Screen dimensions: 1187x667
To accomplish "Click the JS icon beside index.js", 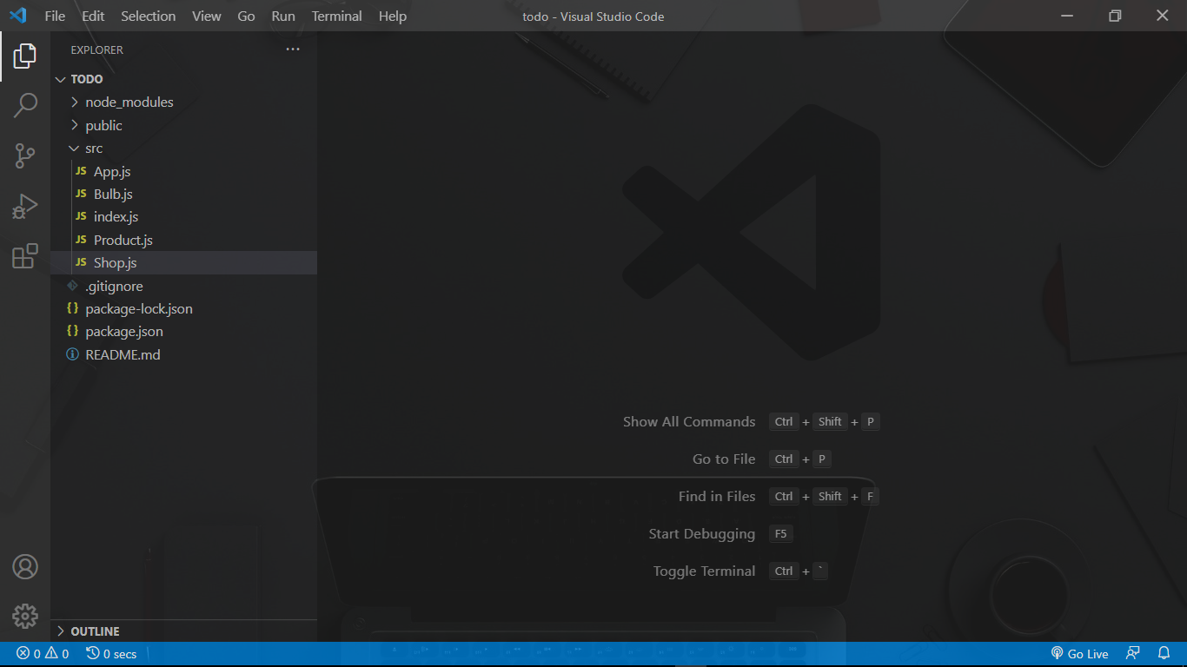I will 81,217.
